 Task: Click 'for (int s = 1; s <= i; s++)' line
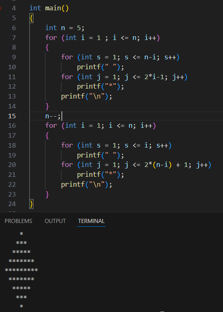(x=116, y=145)
